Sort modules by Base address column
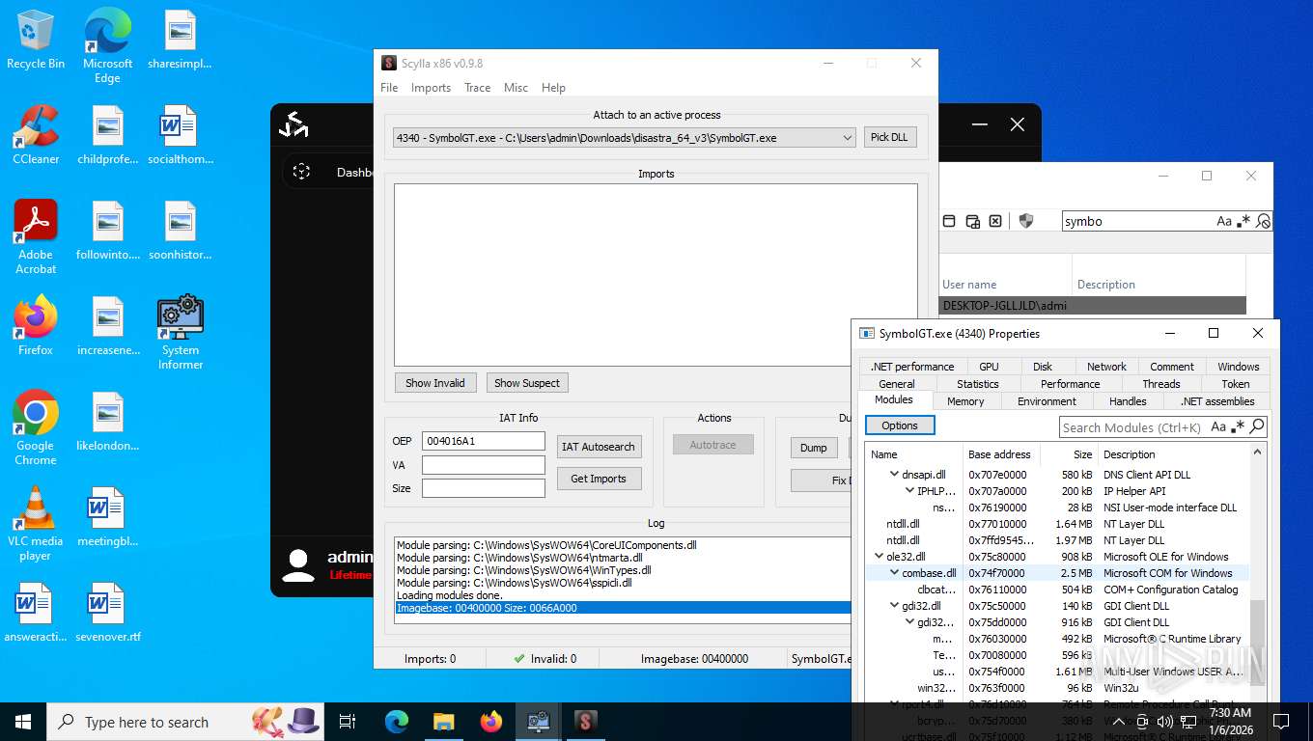This screenshot has width=1313, height=741. 998,454
